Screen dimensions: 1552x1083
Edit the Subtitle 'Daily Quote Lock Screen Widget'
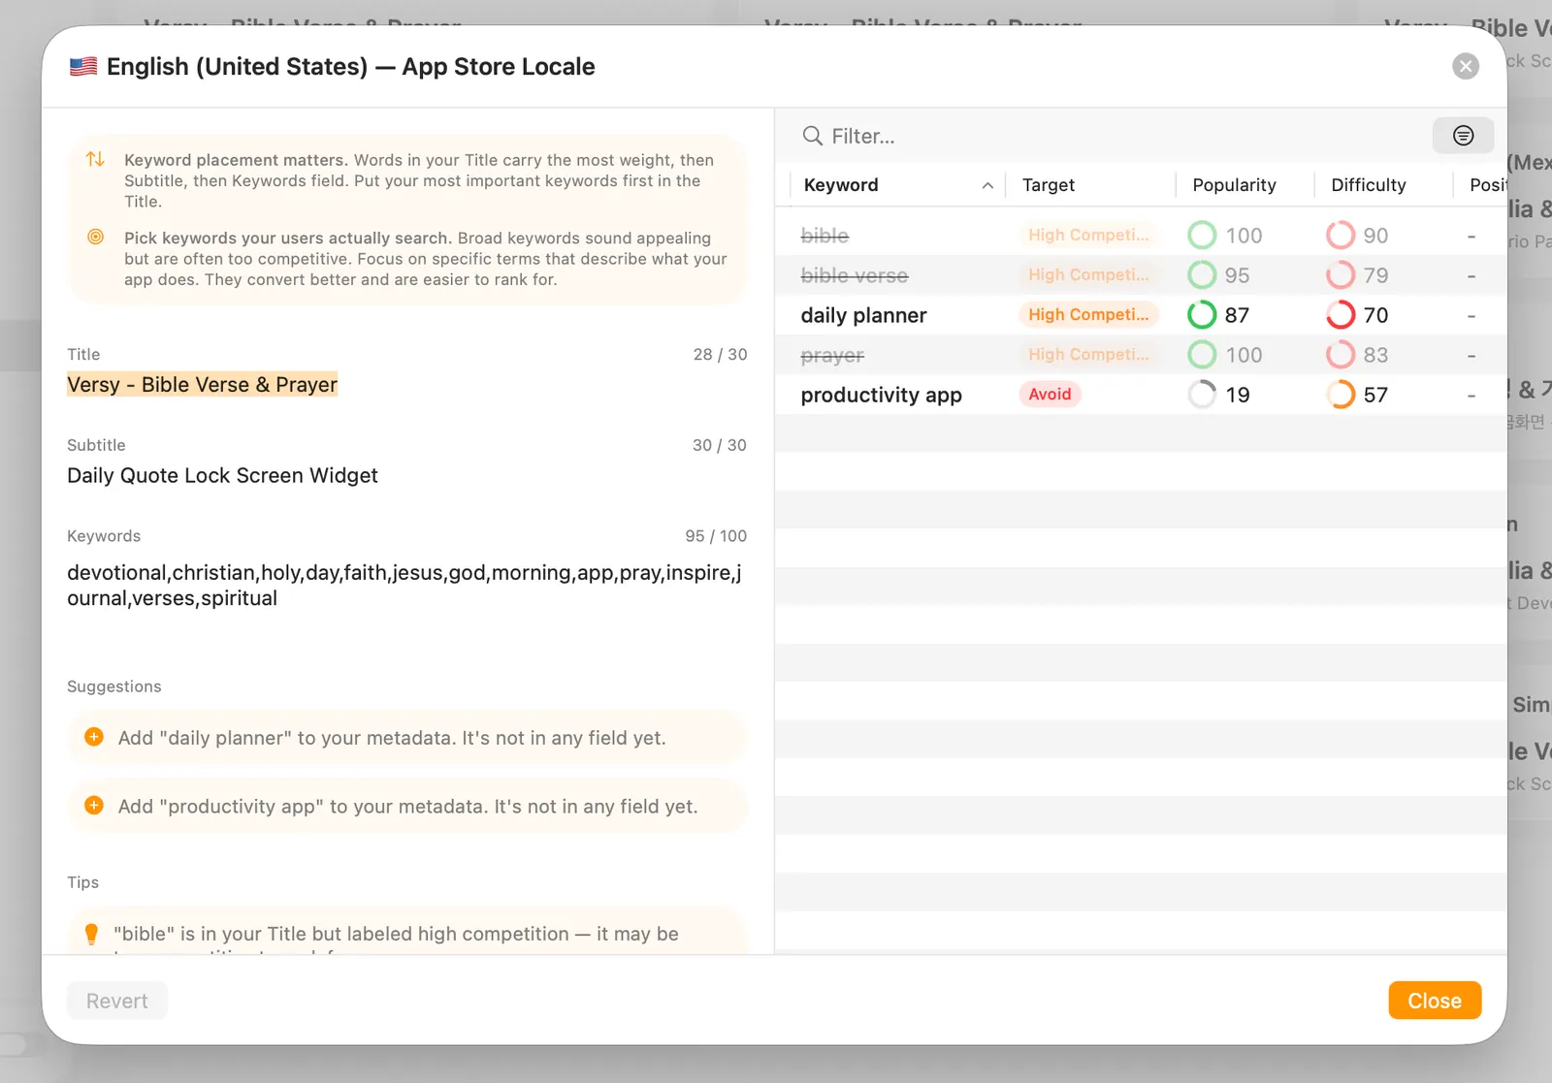pyautogui.click(x=222, y=476)
